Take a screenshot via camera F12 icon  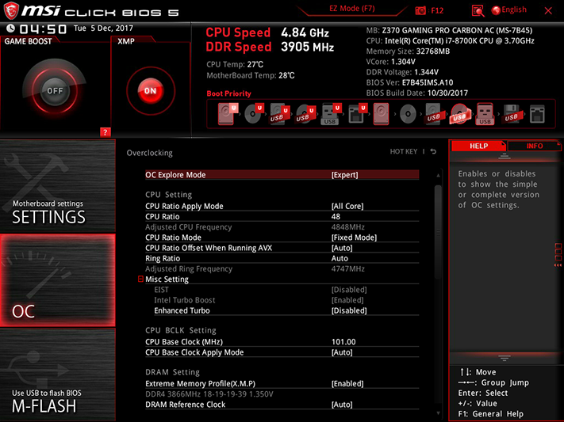point(420,10)
